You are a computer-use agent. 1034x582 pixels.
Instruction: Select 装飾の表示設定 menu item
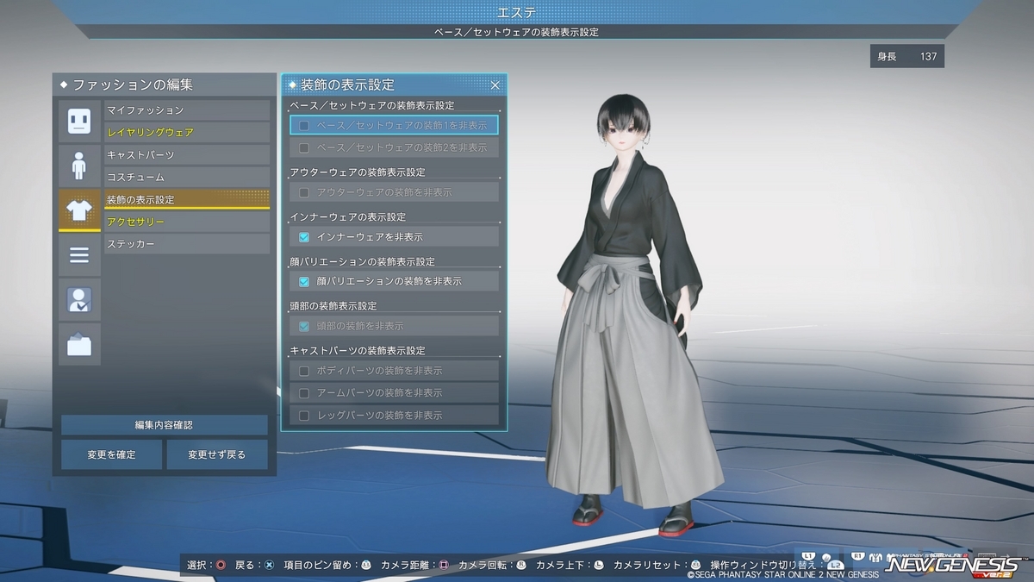pyautogui.click(x=187, y=199)
